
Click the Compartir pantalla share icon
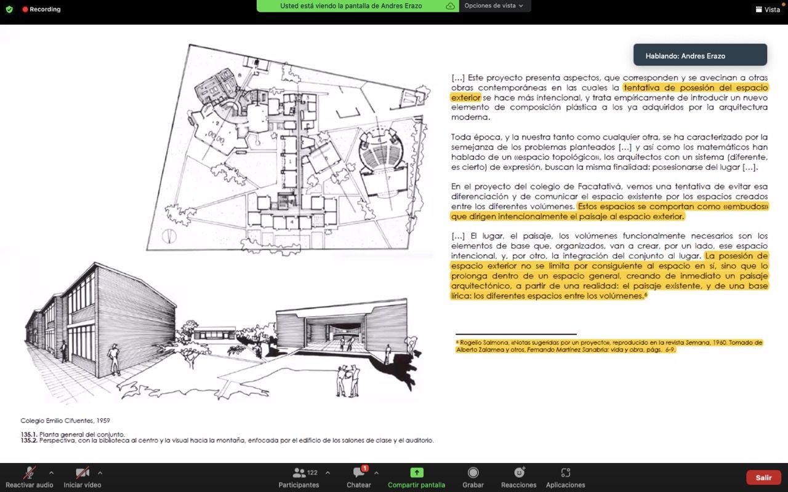point(416,472)
